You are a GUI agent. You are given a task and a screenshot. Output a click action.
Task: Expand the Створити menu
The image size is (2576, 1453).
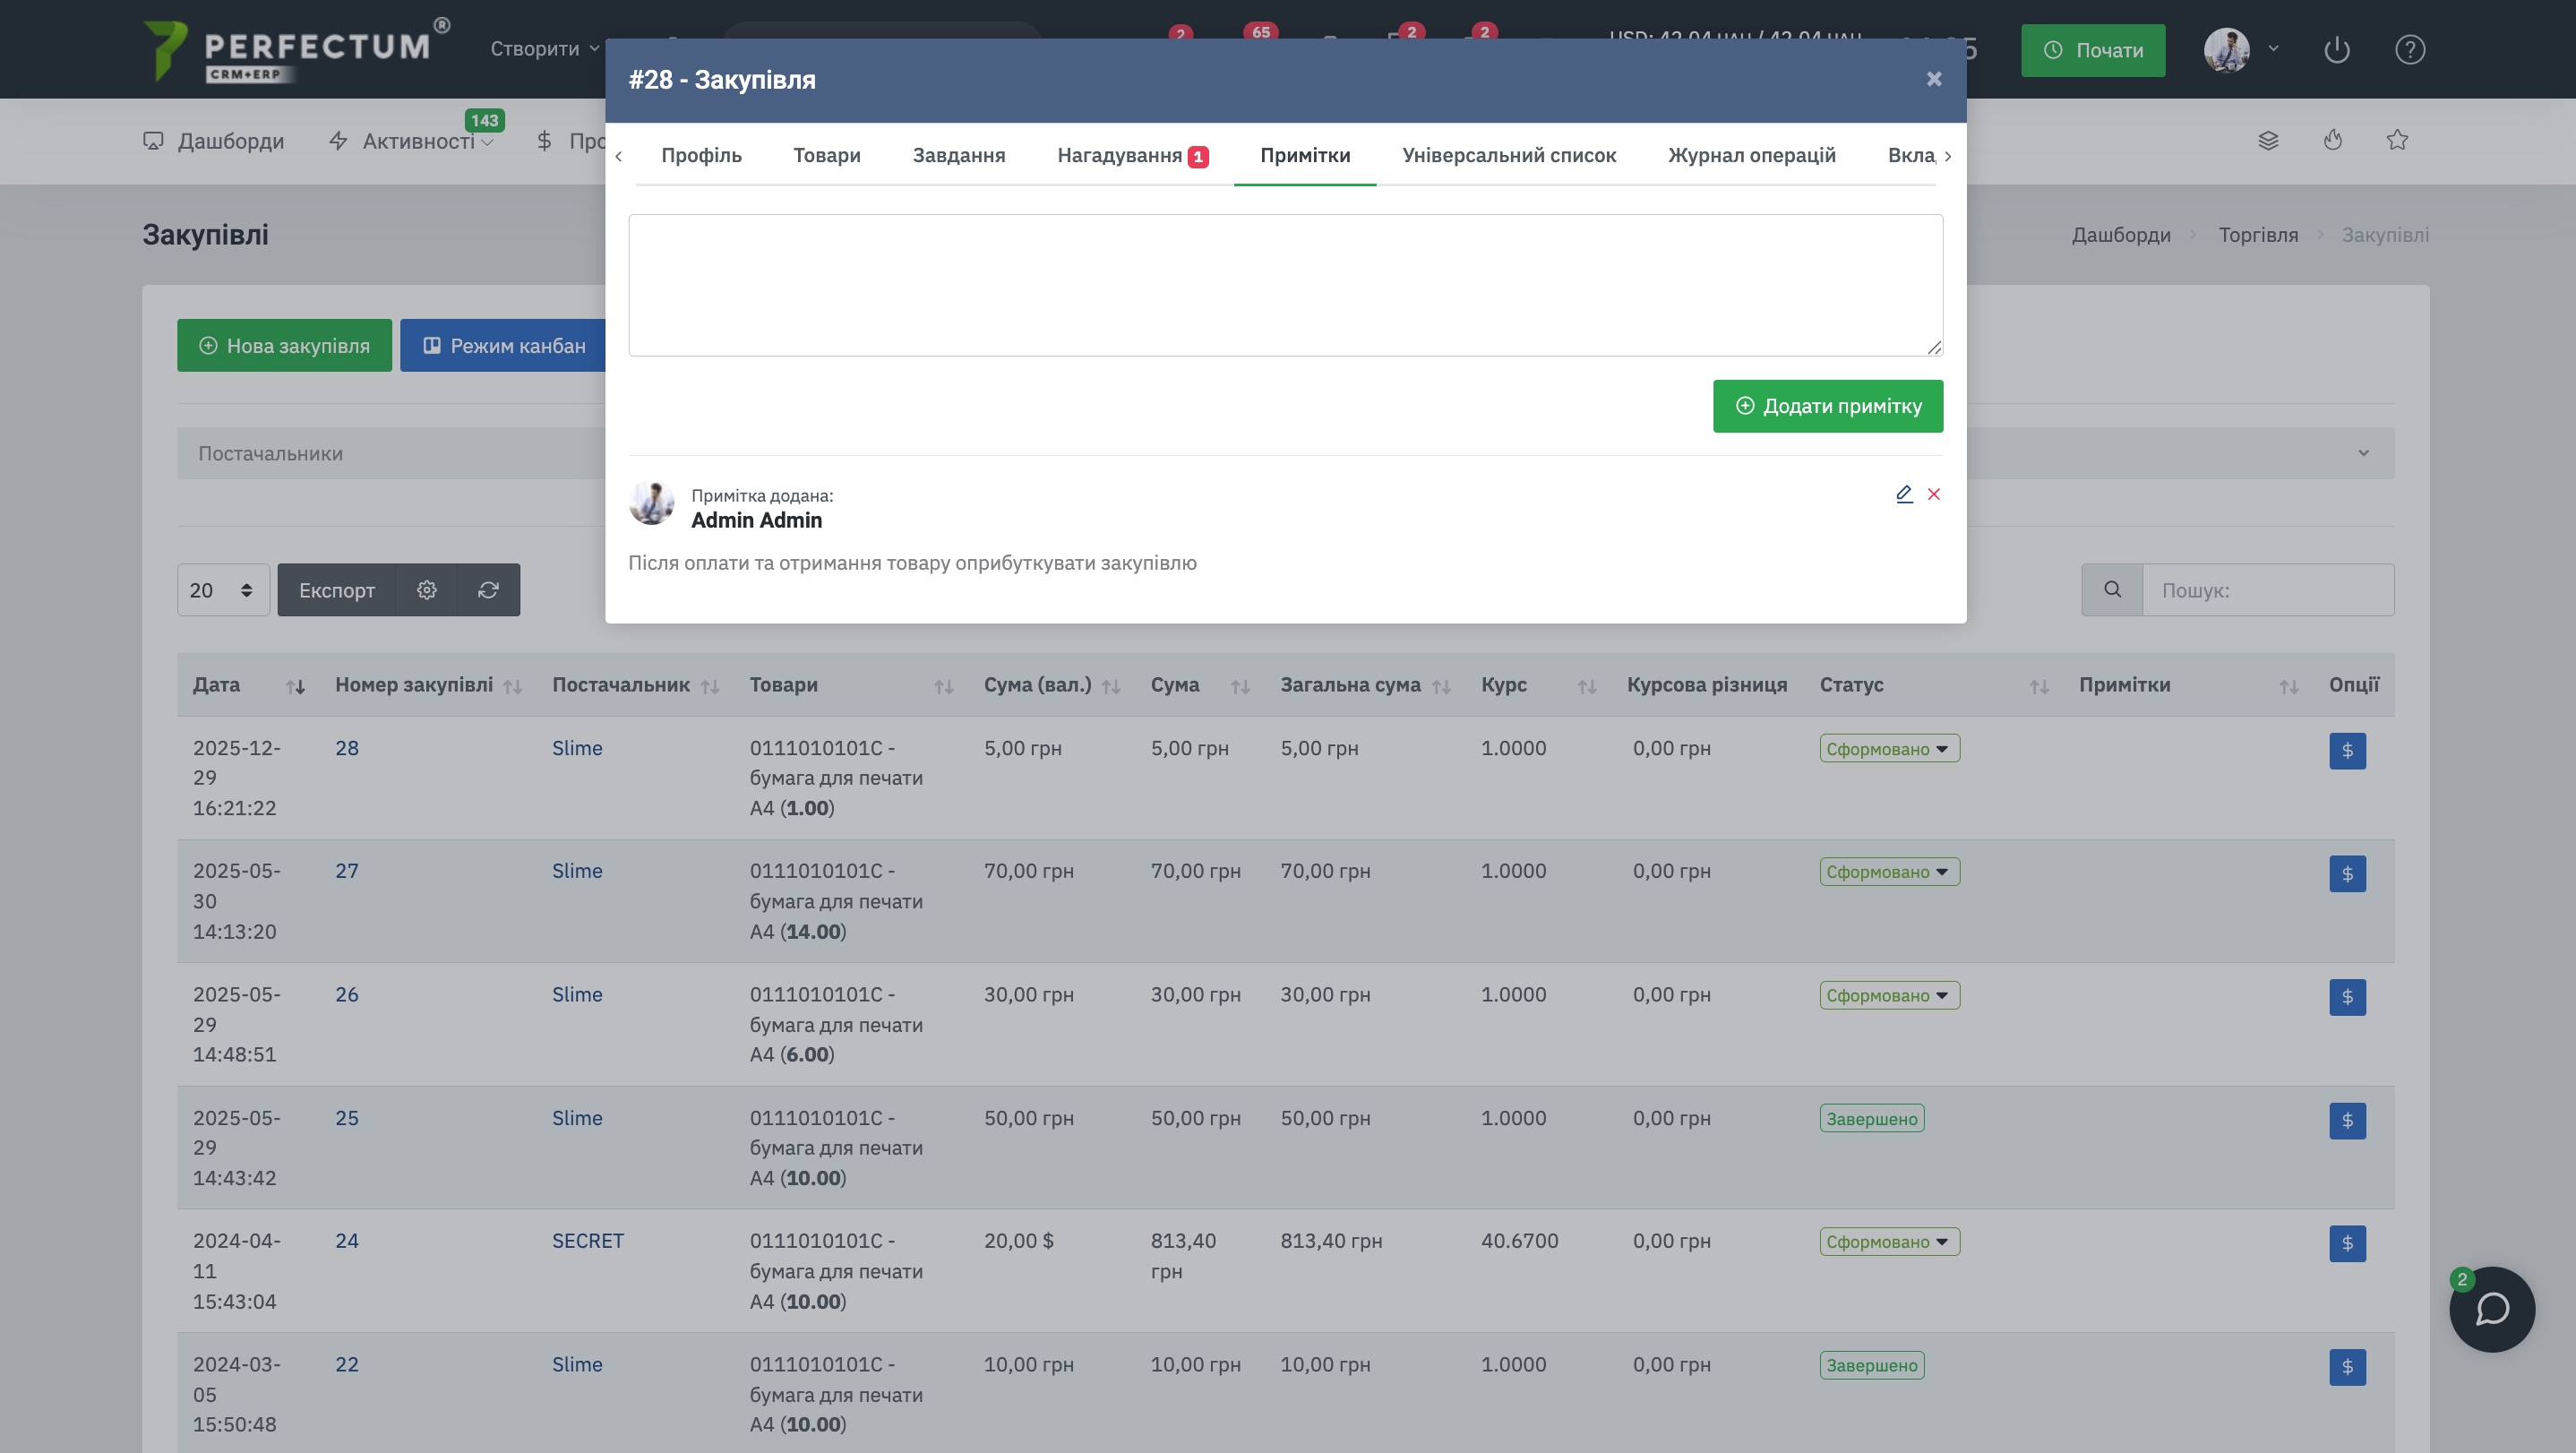click(x=545, y=49)
